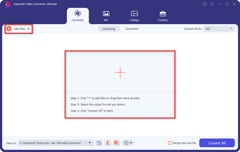This screenshot has height=152, width=240.
Task: Toggle the lightning fast conversion icon
Action: point(108,143)
